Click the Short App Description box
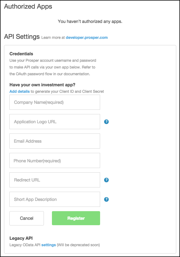 55,199
